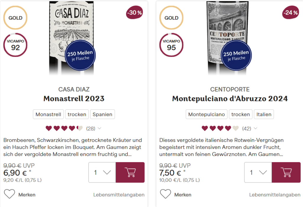Click GOLD medal badge on Casa Diaz

tap(15, 18)
